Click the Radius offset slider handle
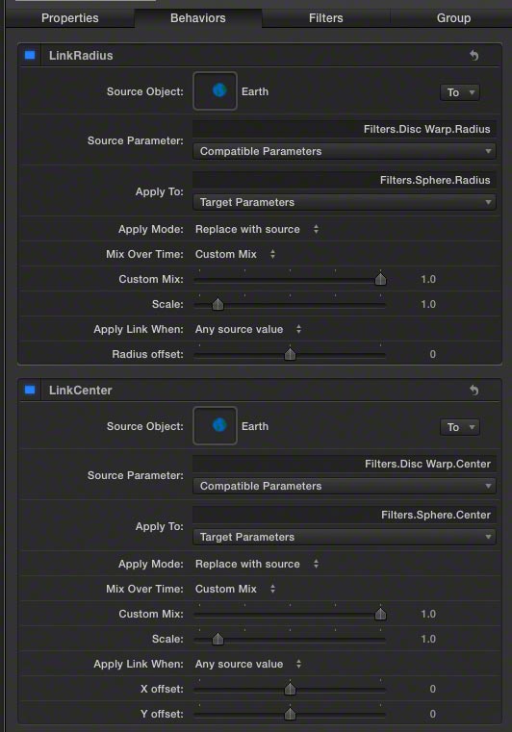 (290, 354)
